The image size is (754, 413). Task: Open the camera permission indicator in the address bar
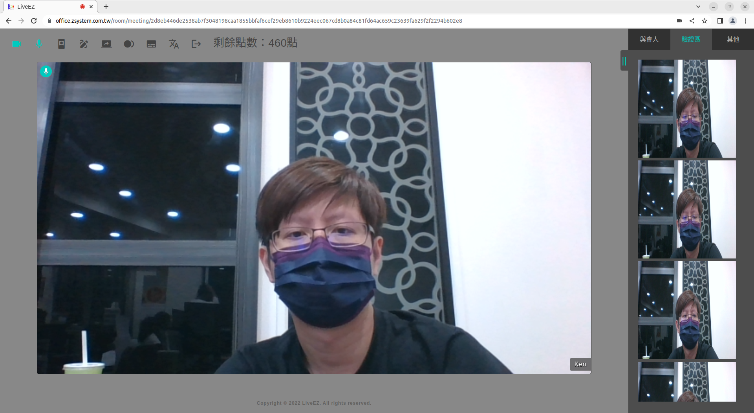pyautogui.click(x=679, y=21)
